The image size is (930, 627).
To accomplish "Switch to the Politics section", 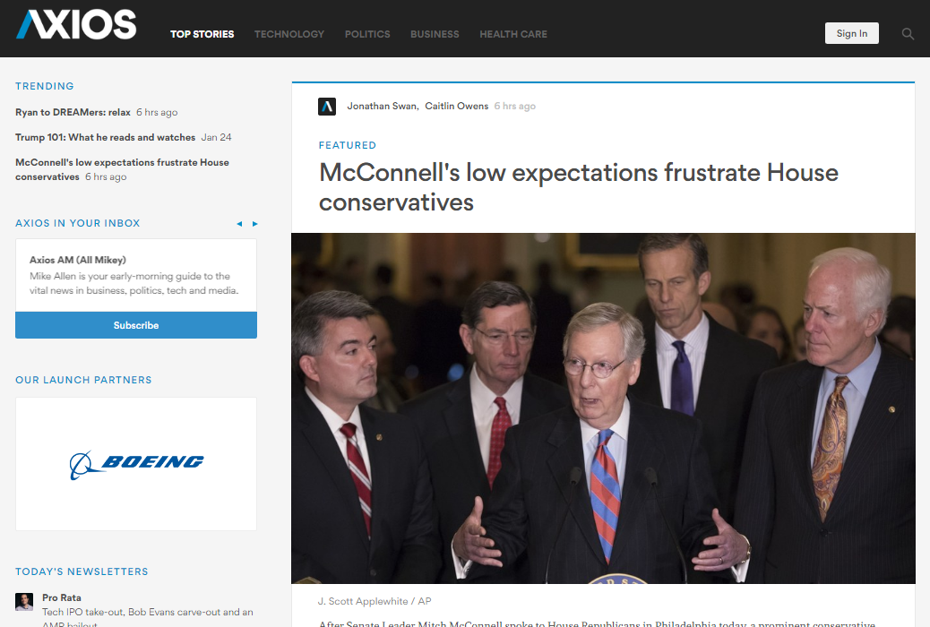I will point(367,34).
